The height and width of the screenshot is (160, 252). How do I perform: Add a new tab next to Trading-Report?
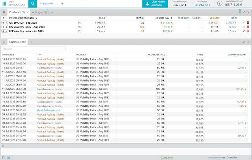pyautogui.click(x=31, y=42)
